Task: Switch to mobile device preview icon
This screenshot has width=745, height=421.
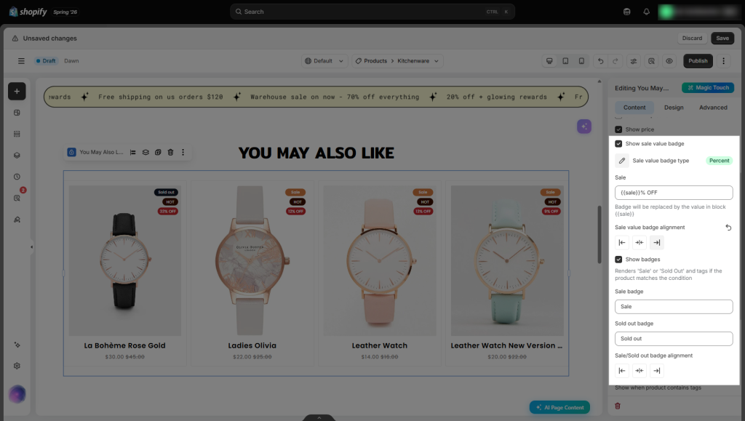Action: point(581,61)
